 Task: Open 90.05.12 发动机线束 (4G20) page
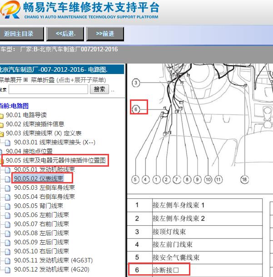(x=52, y=269)
